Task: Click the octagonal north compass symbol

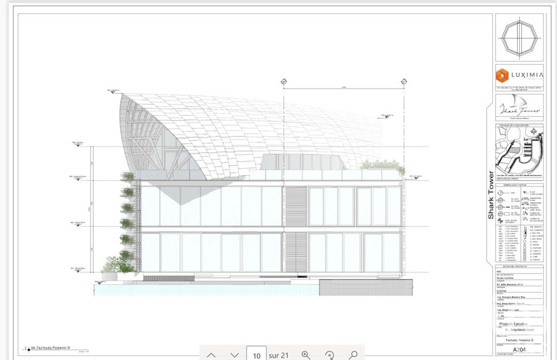Action: coord(519,38)
